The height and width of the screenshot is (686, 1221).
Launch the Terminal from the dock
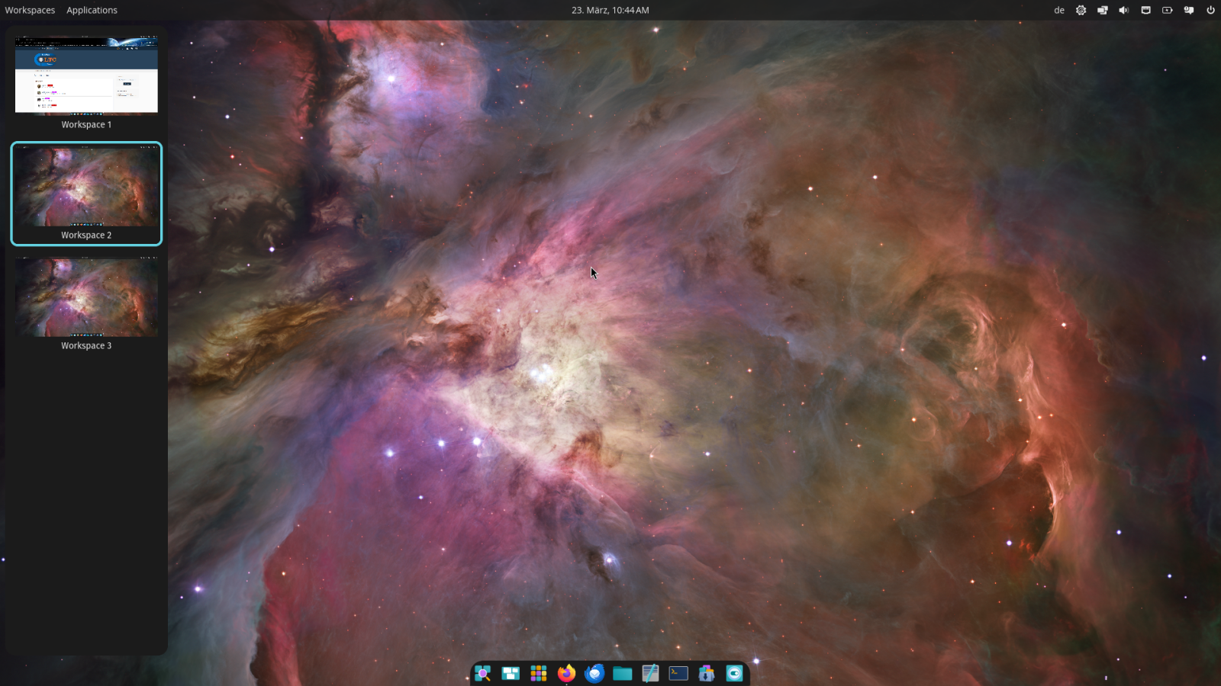click(x=678, y=673)
